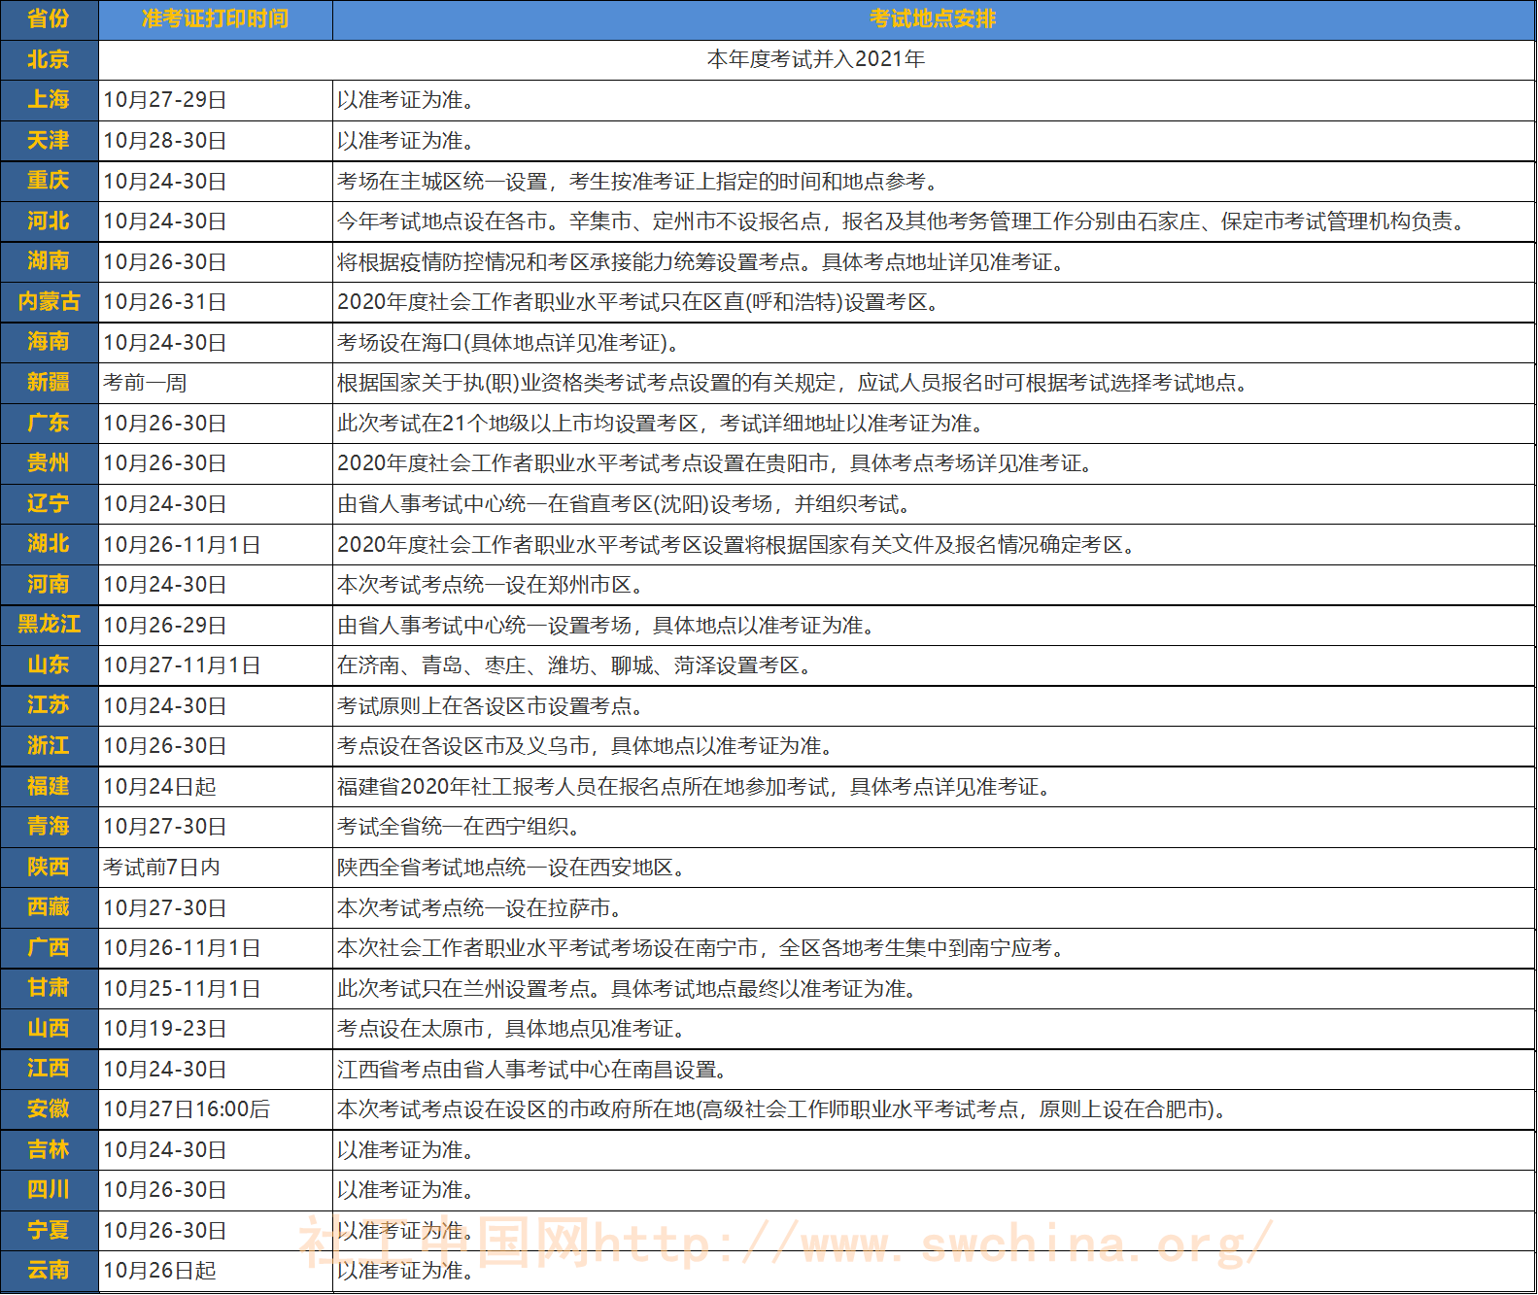Select the 重庆 province cell
This screenshot has height=1295, width=1538.
[x=49, y=181]
